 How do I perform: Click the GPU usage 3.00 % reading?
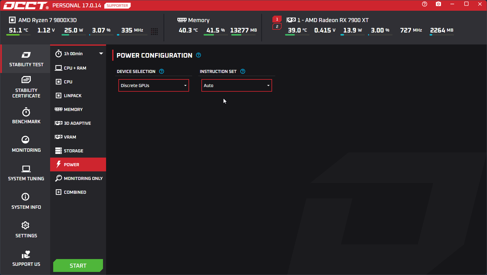click(380, 30)
